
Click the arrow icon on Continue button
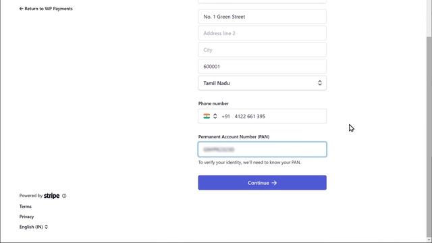tap(274, 183)
